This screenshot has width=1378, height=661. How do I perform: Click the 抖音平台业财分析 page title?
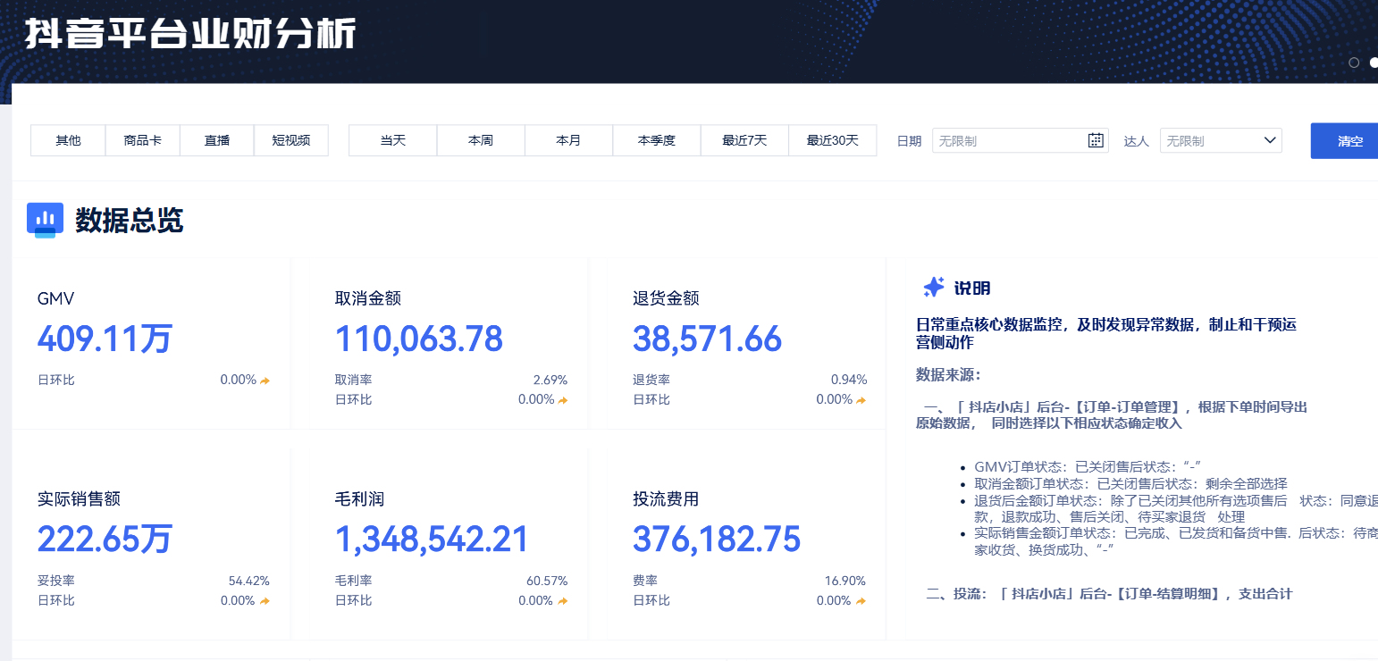tap(190, 33)
